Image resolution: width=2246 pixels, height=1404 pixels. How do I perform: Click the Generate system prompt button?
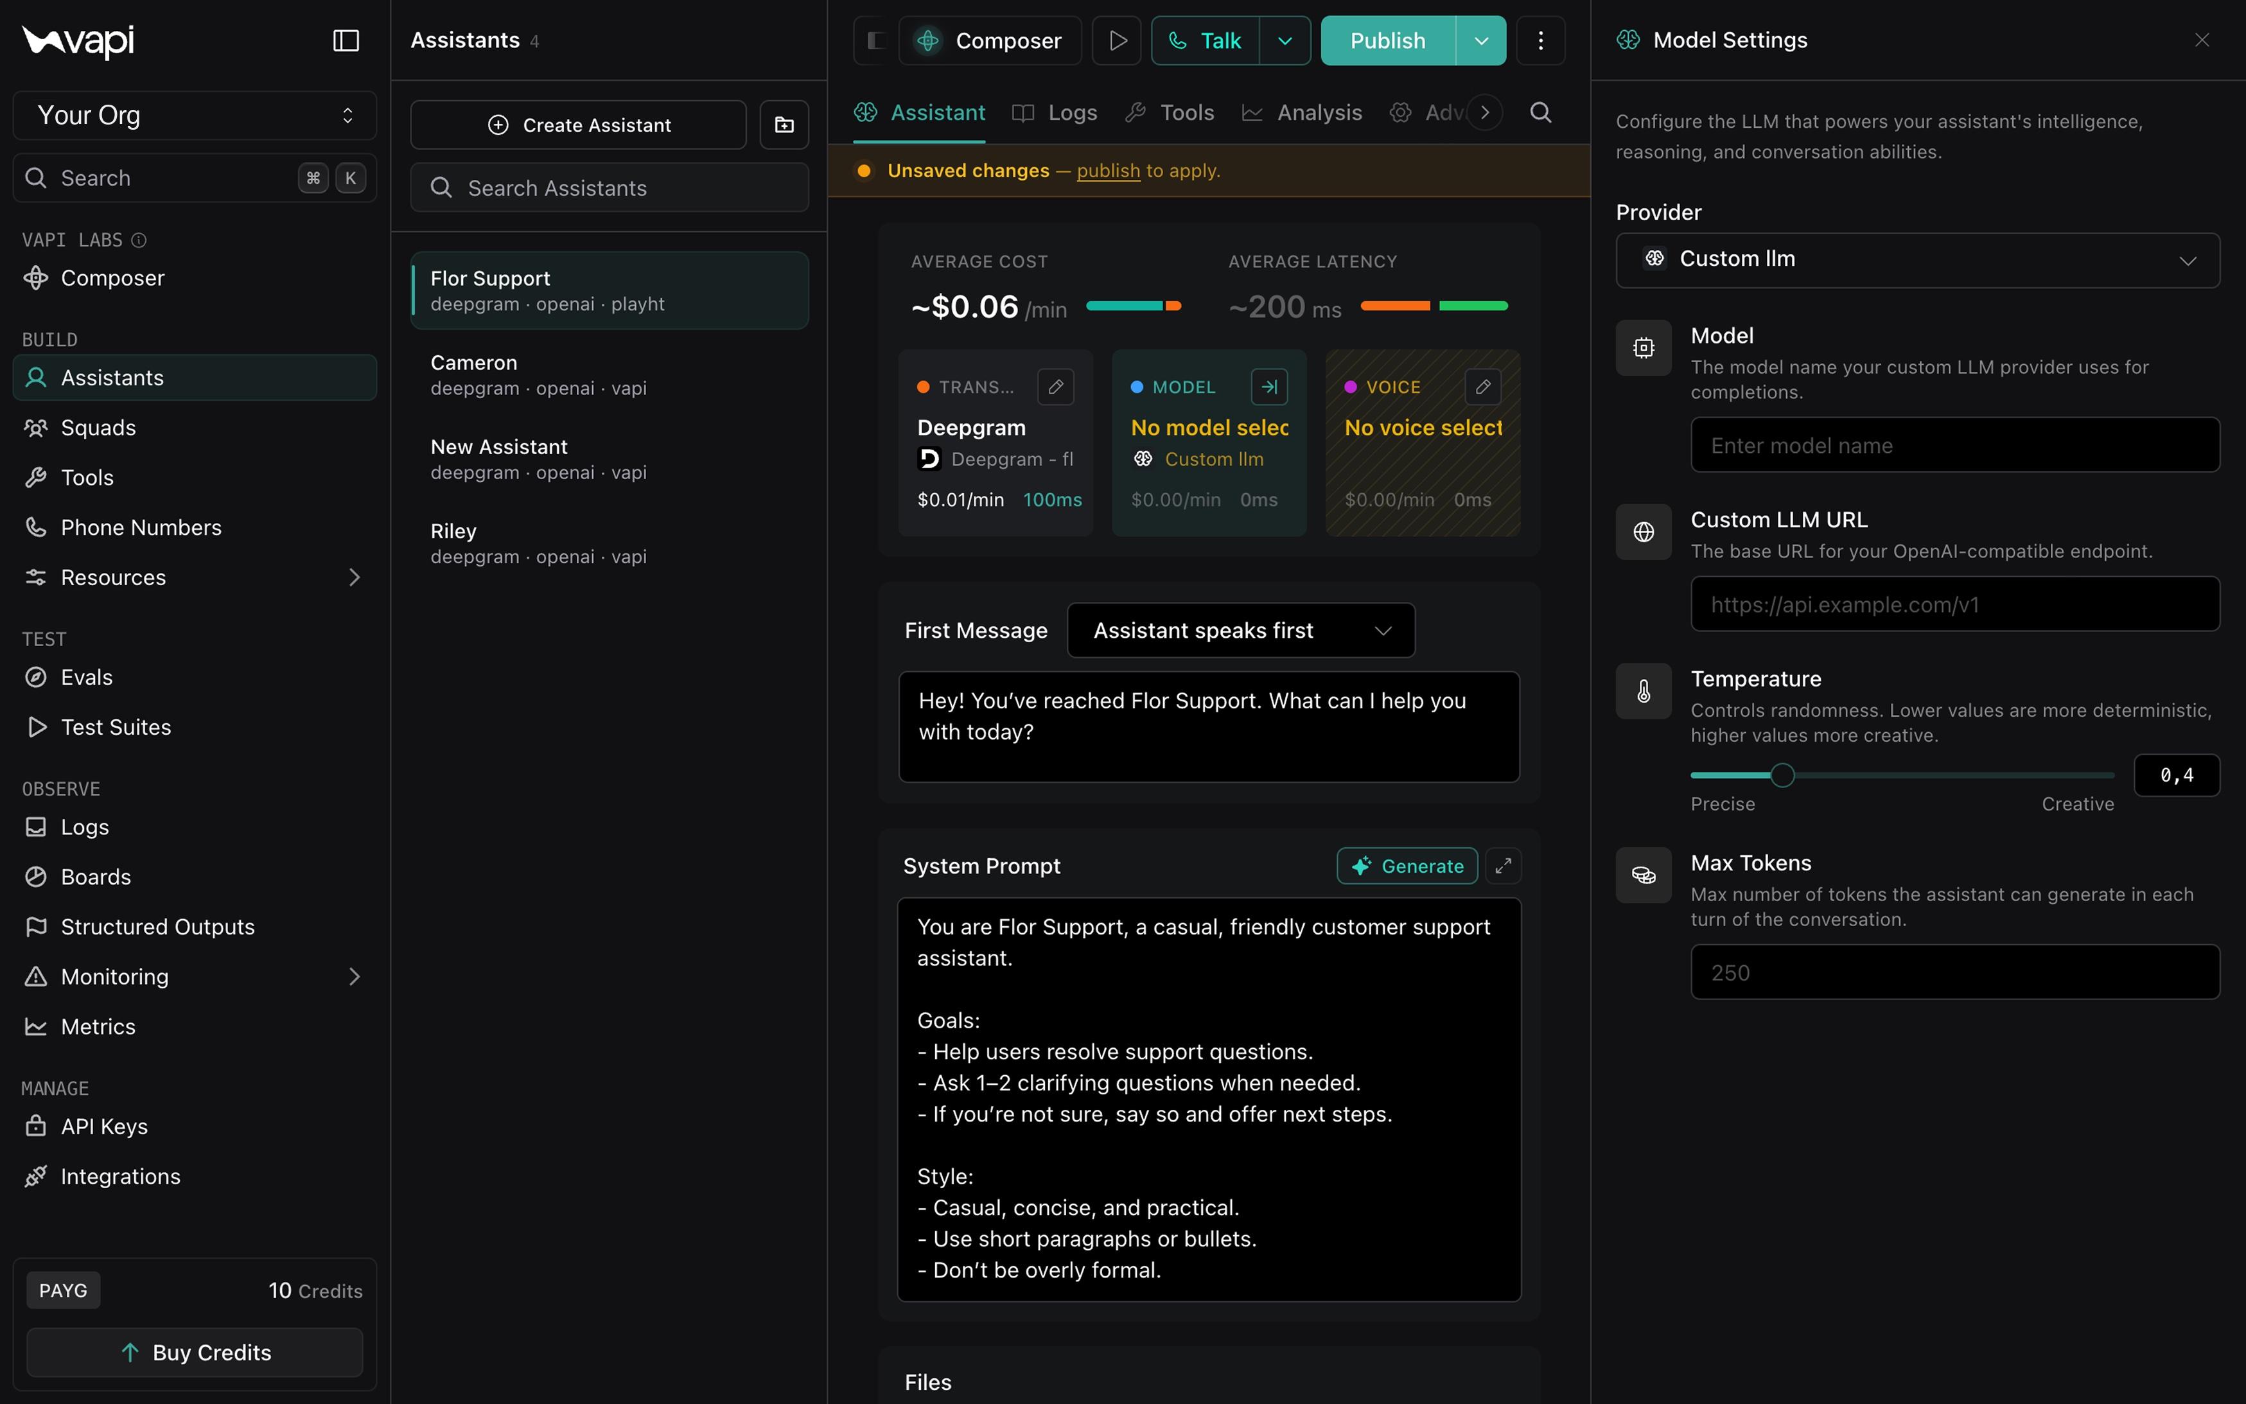pos(1407,865)
